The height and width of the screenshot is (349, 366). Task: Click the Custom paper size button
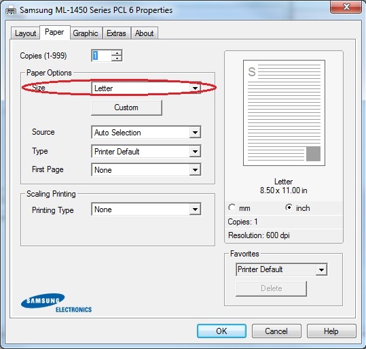pyautogui.click(x=126, y=107)
